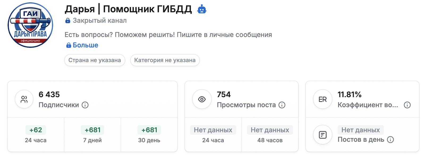
Task: Click the lock icon beside Закрытый канал
Action: tap(68, 21)
